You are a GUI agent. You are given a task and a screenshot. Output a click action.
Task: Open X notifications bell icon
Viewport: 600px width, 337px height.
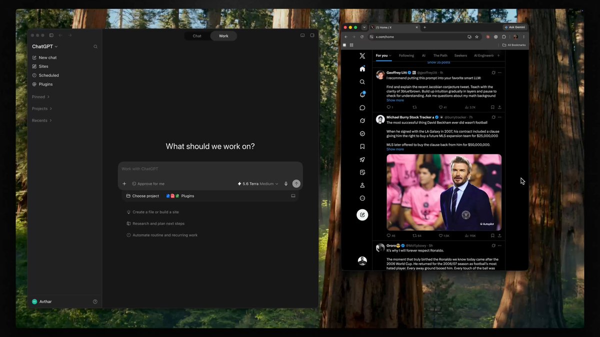[x=362, y=94]
